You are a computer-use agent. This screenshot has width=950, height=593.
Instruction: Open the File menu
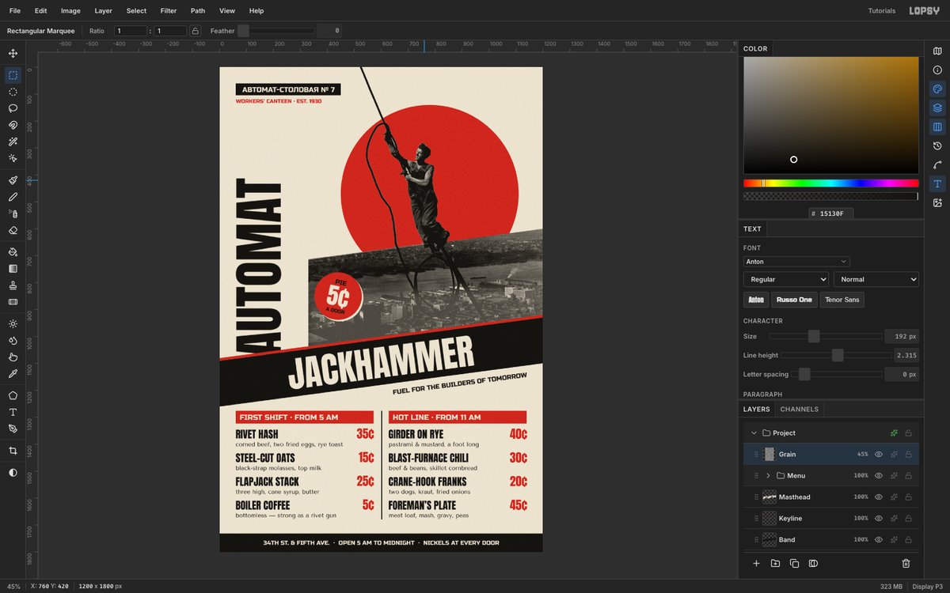coord(15,11)
